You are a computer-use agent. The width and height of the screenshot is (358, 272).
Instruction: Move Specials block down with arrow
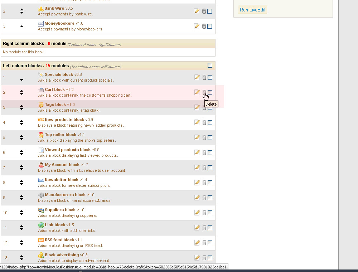(21, 80)
